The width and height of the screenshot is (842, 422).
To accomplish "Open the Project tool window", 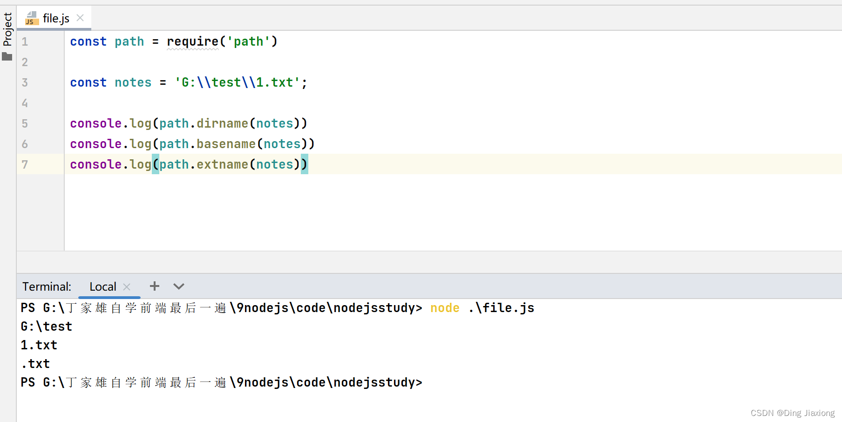I will [x=7, y=29].
